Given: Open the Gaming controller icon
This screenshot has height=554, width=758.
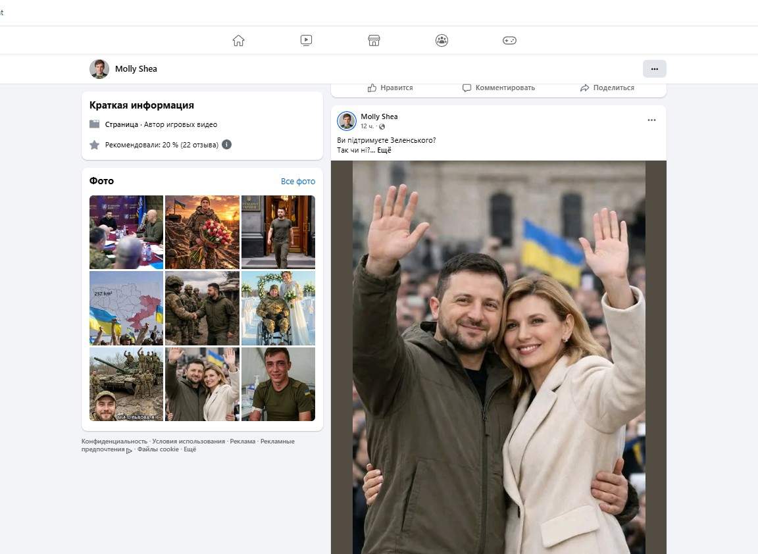Looking at the screenshot, I should click(x=509, y=40).
